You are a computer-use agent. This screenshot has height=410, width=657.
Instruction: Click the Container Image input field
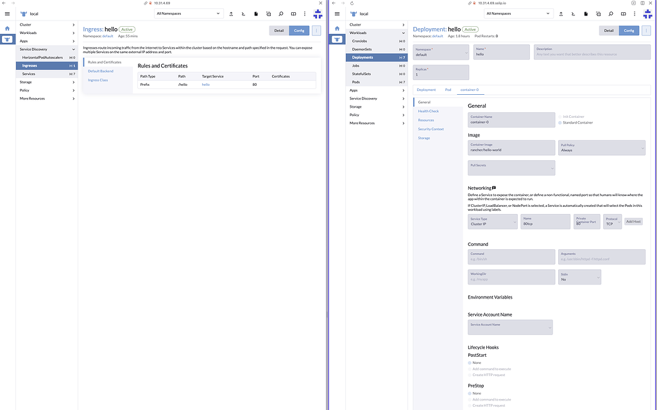point(511,149)
